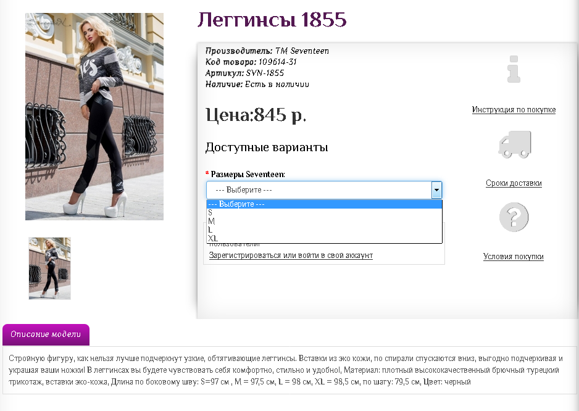This screenshot has height=411, width=579.
Task: Choose the --- Выберите --- option in list
Action: tap(324, 204)
